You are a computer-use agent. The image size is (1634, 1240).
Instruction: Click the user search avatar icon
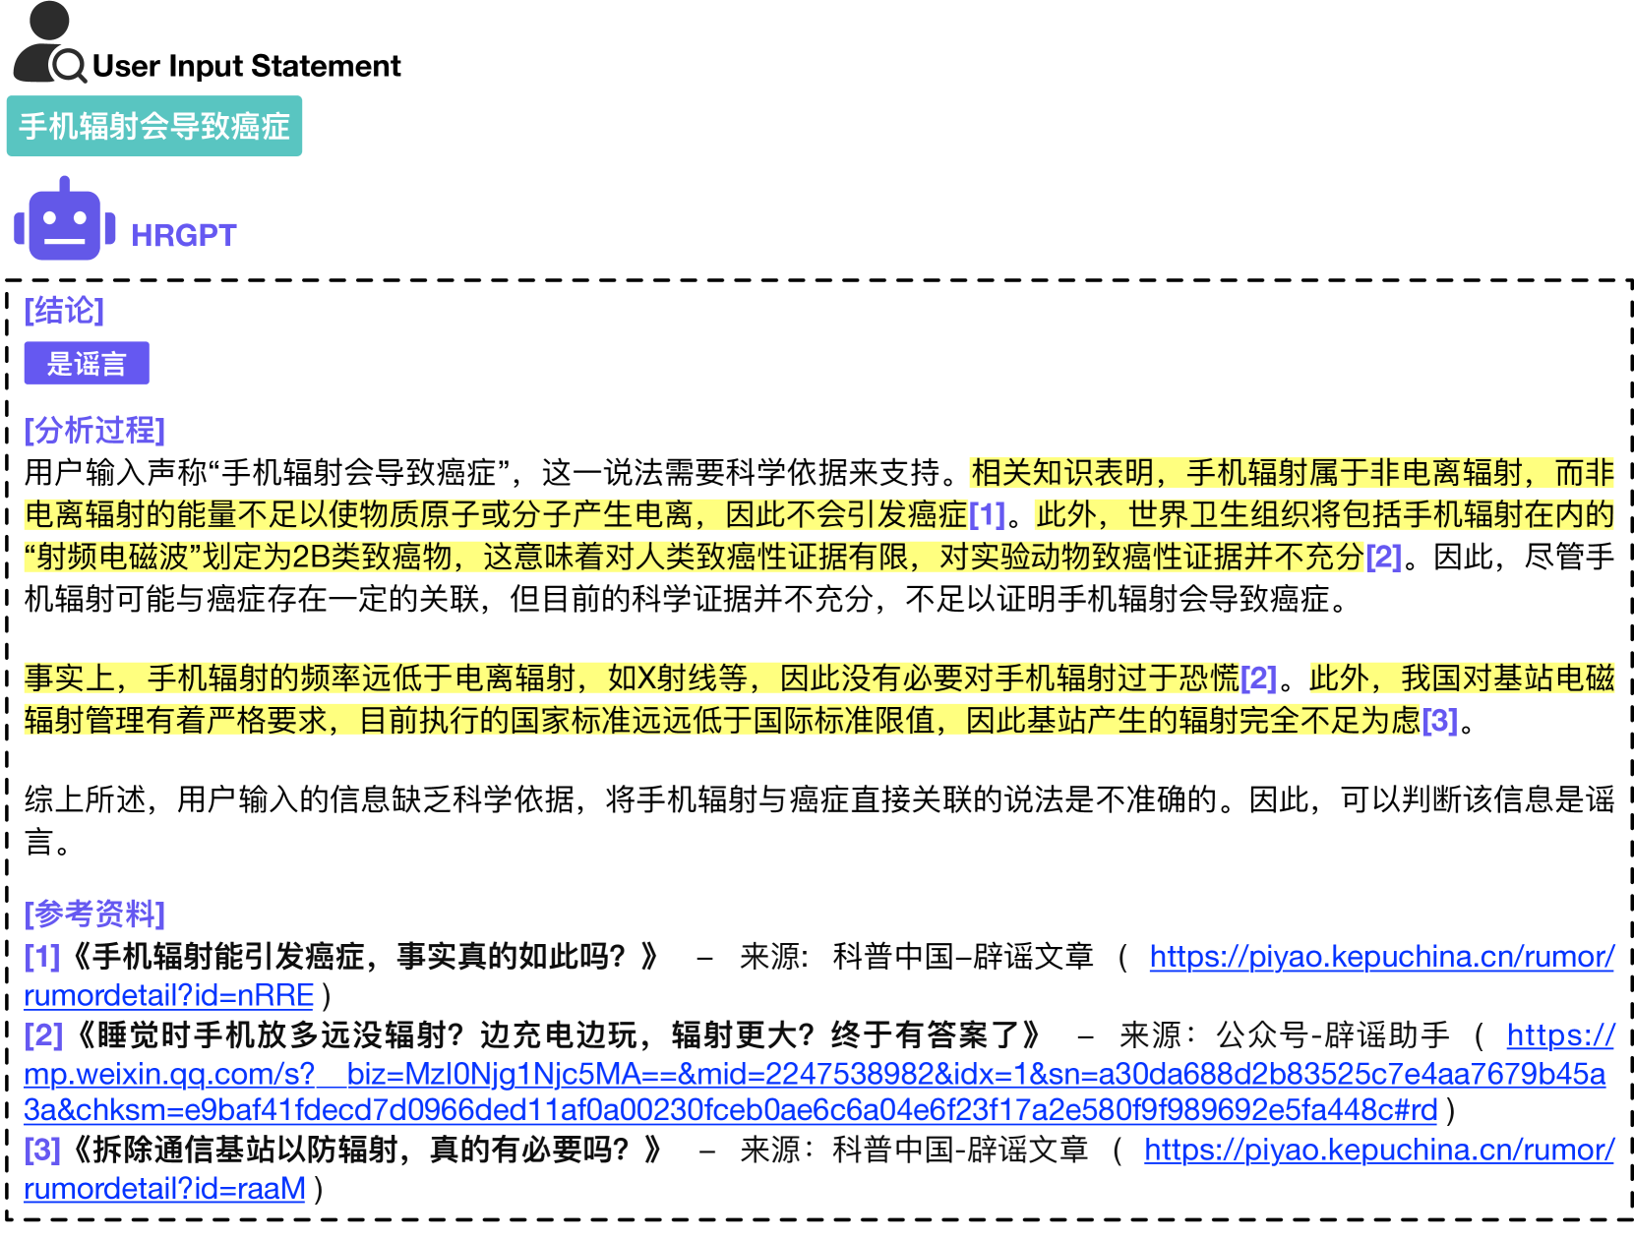[49, 42]
